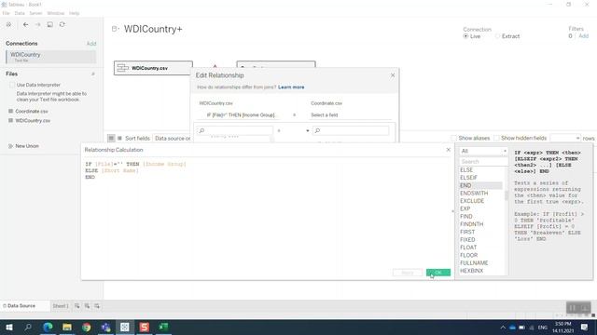Add a new dashboard tab icon
The width and height of the screenshot is (597, 335).
(x=87, y=306)
